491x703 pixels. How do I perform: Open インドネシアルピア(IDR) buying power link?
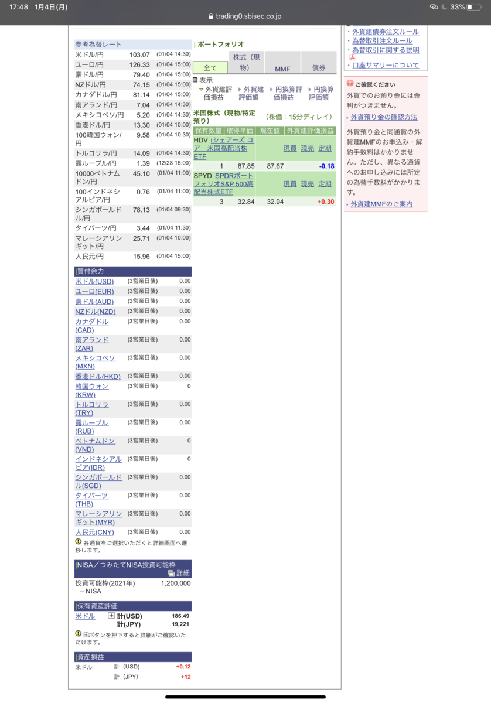[98, 463]
